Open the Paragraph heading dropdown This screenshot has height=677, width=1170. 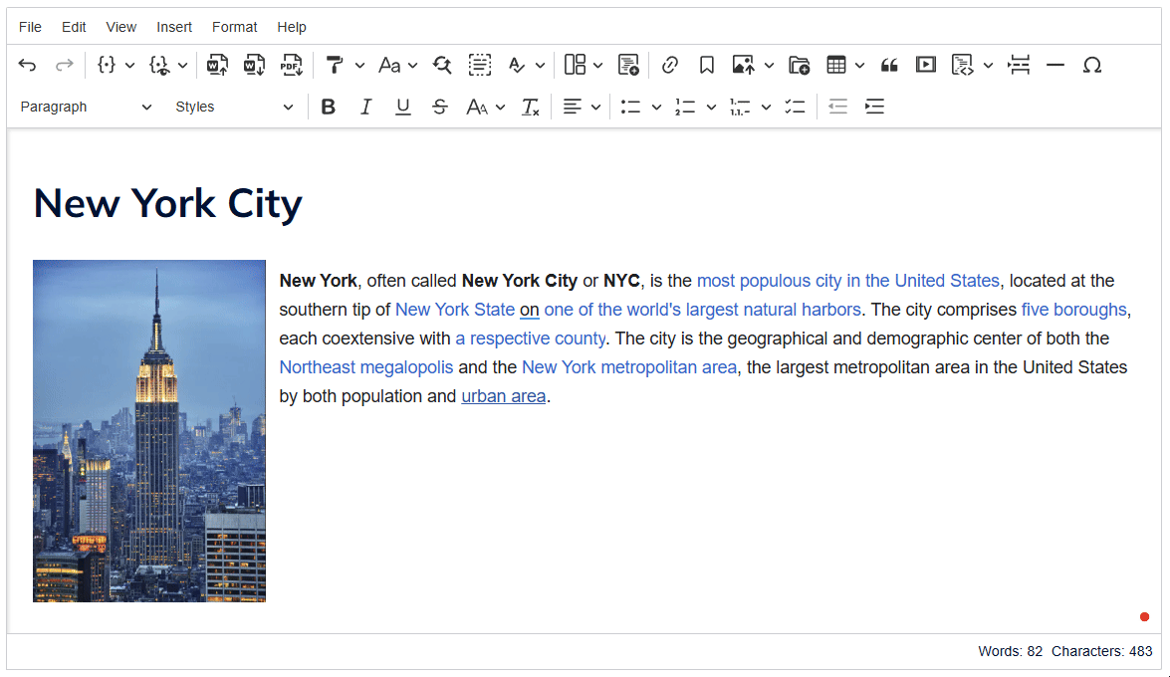click(x=86, y=108)
